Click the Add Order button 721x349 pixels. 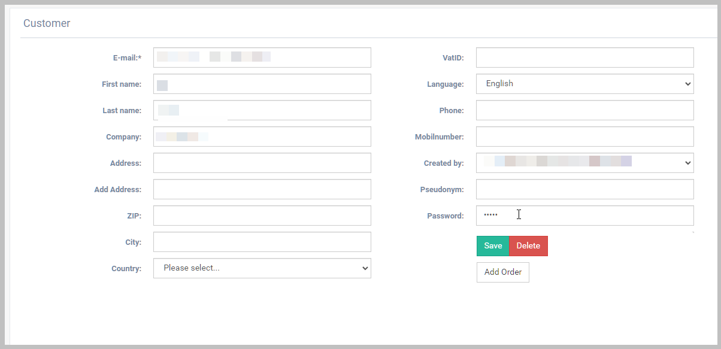pyautogui.click(x=502, y=272)
